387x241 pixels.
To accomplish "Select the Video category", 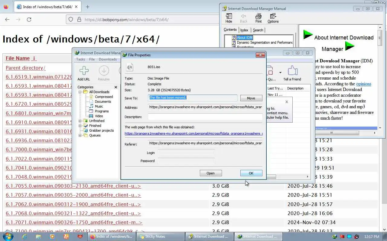I will tap(99, 116).
